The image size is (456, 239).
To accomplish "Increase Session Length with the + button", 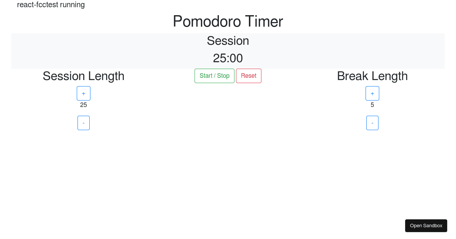I will tap(84, 93).
